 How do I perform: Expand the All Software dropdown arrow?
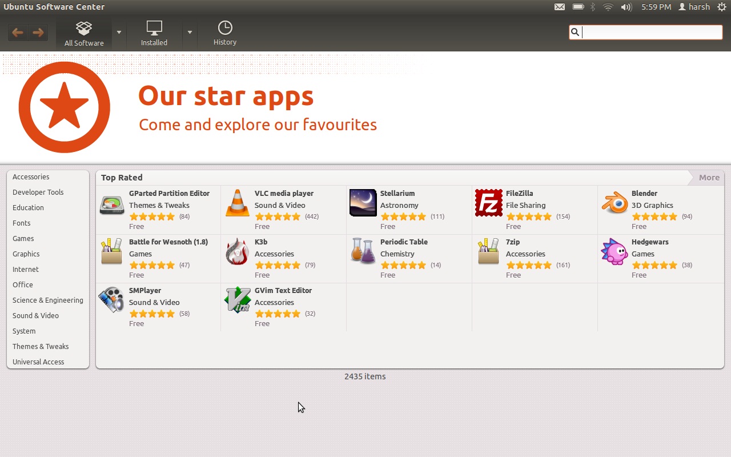pos(119,33)
